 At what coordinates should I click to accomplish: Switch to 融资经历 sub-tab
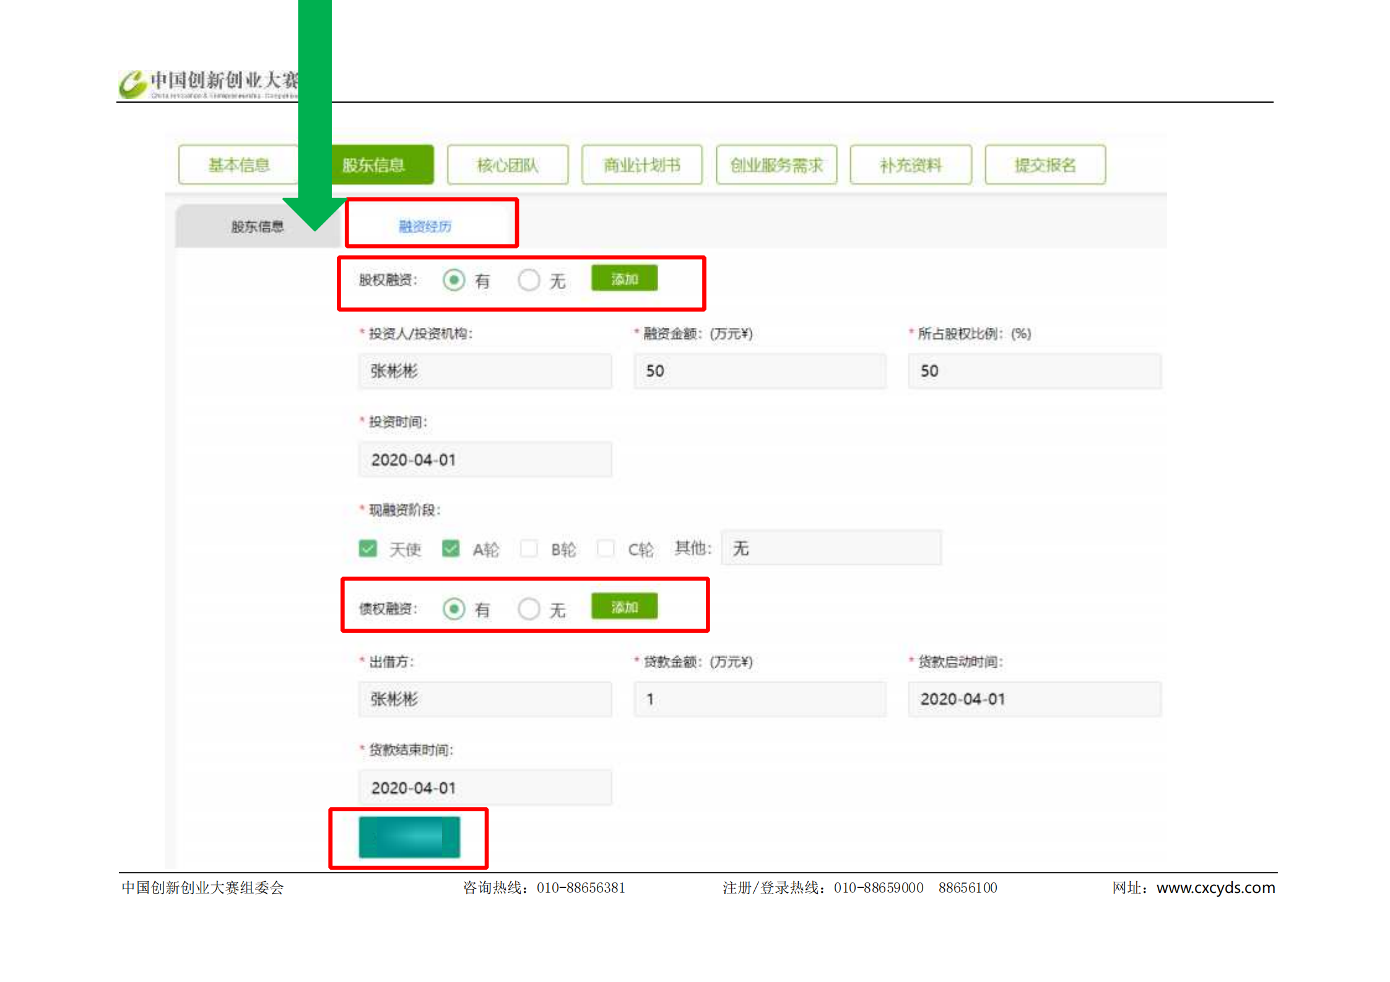(x=425, y=226)
